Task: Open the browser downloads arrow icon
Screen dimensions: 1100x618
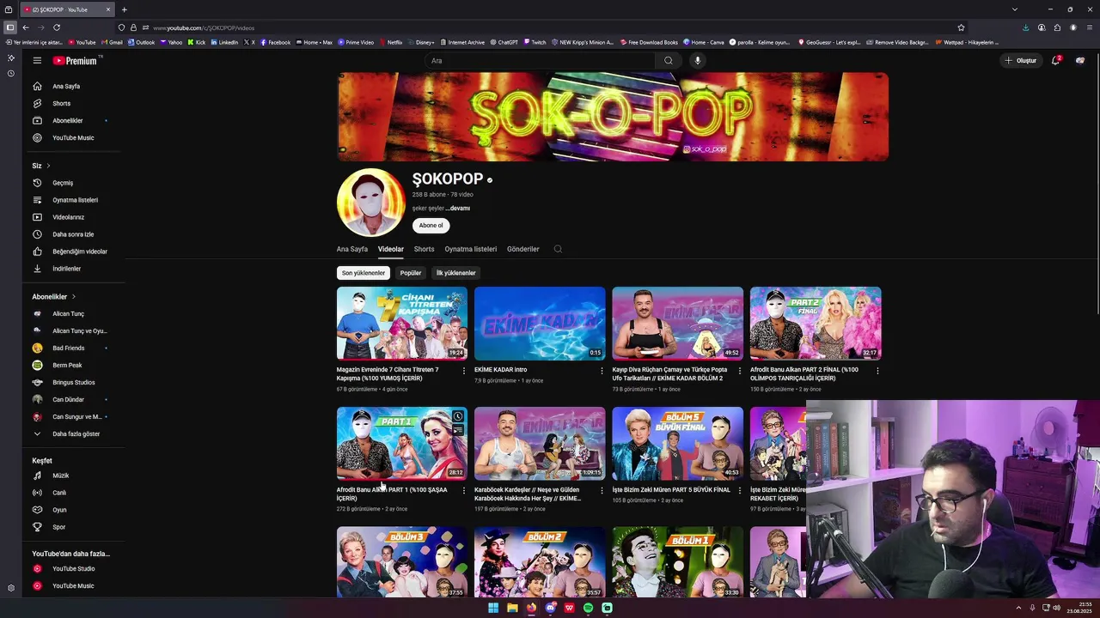Action: (x=1025, y=27)
